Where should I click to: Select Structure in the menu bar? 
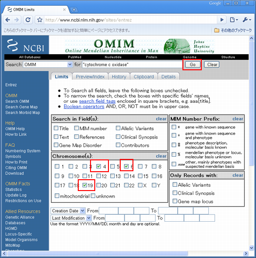pyautogui.click(x=228, y=57)
